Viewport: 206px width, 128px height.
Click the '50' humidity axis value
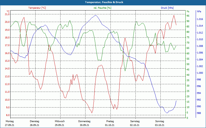click(188, 64)
